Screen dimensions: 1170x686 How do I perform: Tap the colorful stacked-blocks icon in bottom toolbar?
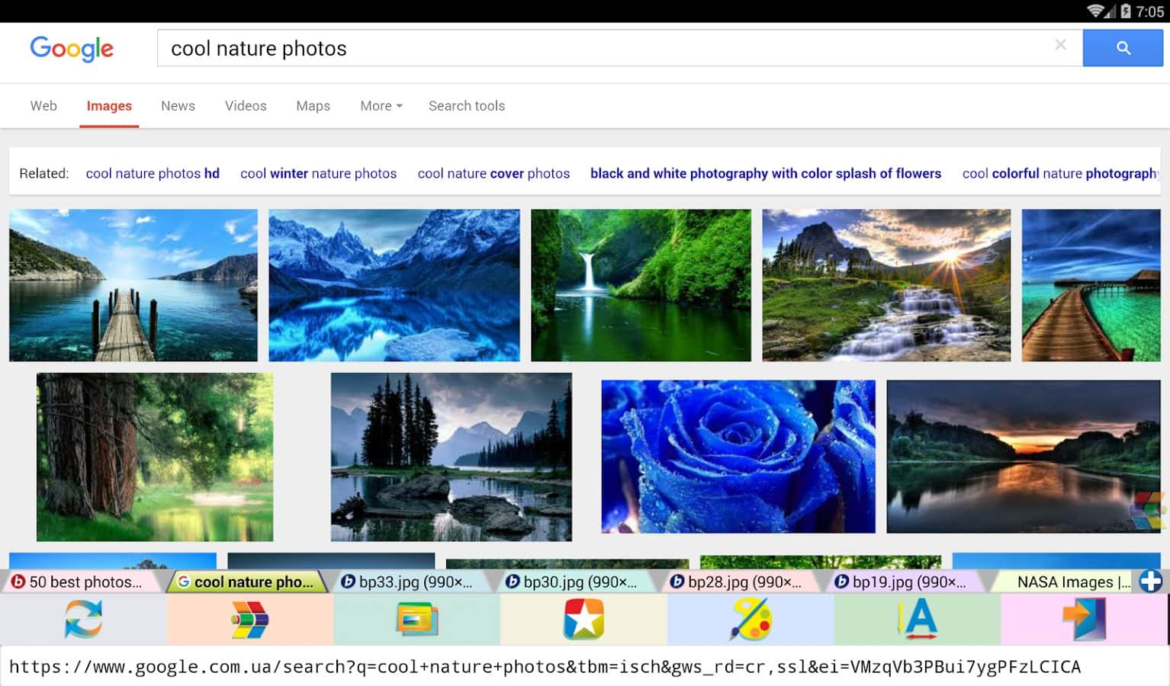pyautogui.click(x=249, y=619)
